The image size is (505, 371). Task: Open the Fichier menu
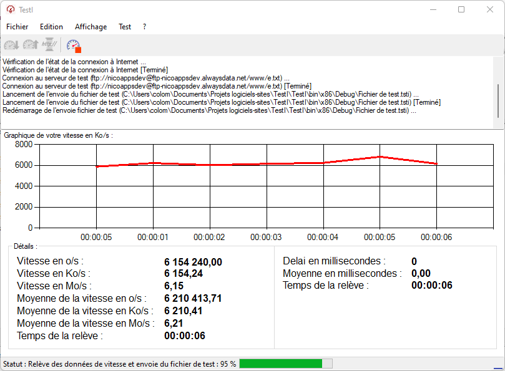pos(17,27)
